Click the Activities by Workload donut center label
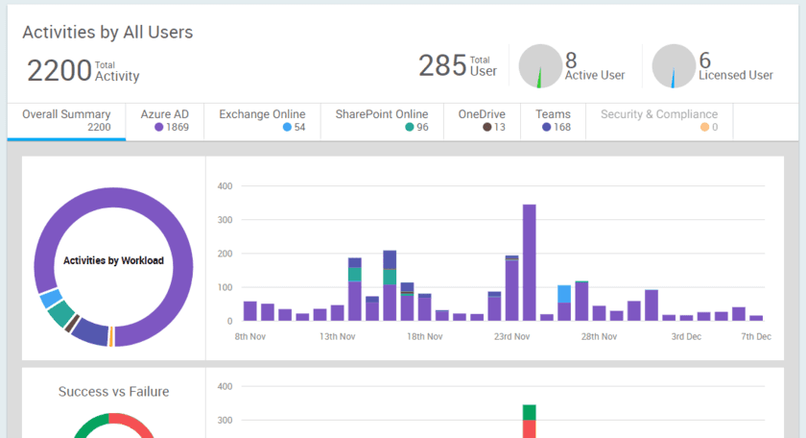 113,260
